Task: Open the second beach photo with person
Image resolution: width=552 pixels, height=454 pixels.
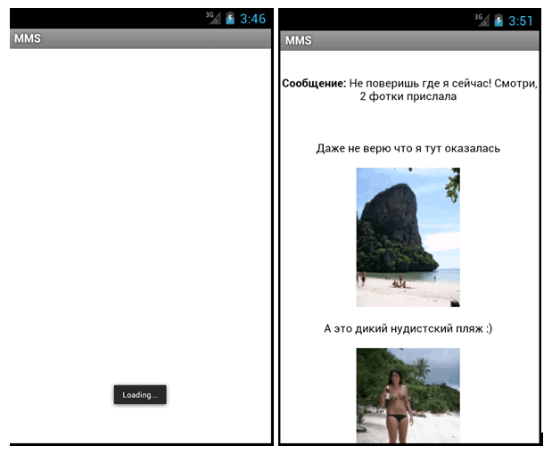Action: click(408, 395)
